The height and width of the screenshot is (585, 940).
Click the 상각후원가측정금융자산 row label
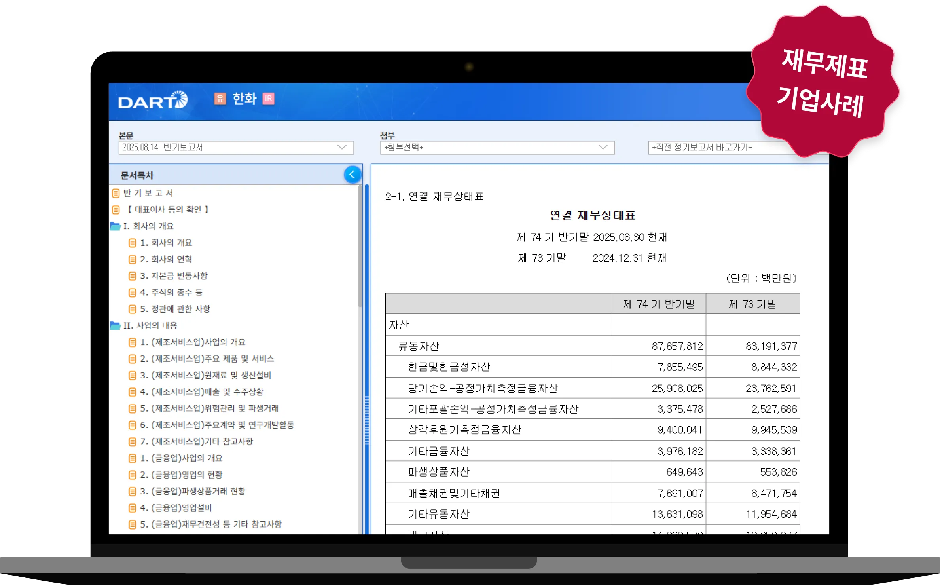click(464, 430)
